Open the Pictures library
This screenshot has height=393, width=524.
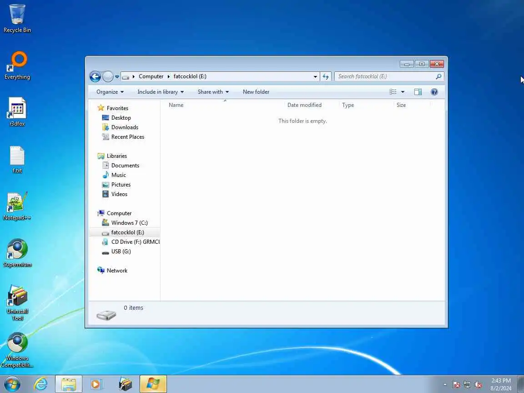click(x=116, y=185)
